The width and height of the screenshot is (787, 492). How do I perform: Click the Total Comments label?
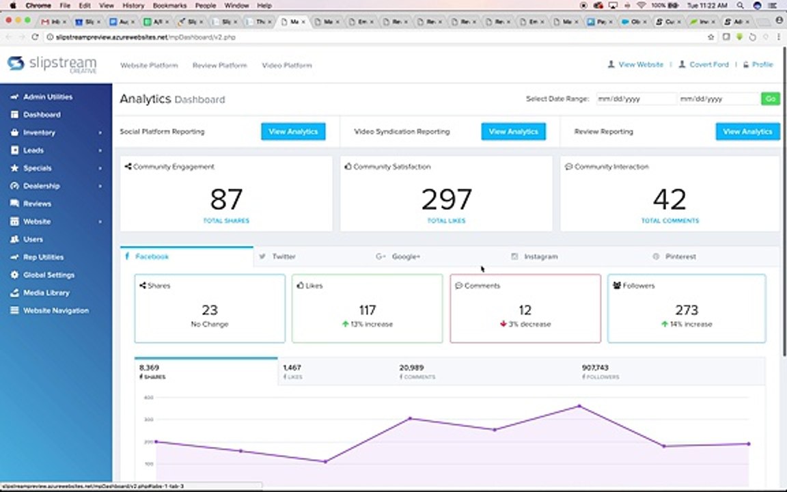coord(670,221)
